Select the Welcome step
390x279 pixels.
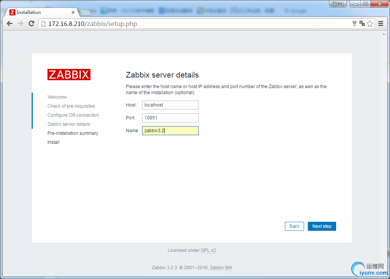57,97
